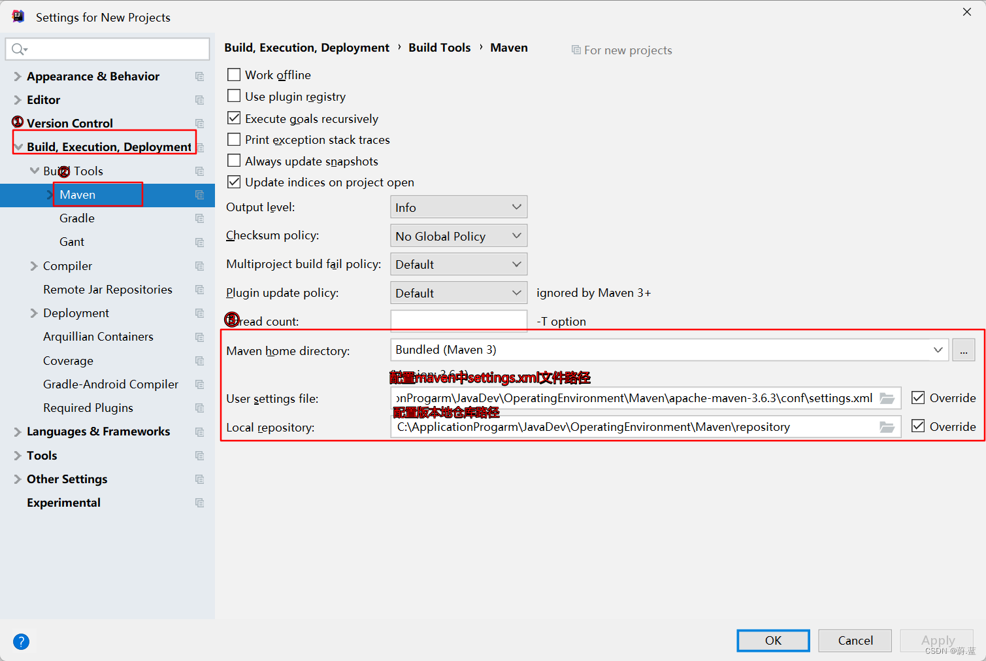
Task: Expand the Other Settings tree node
Action: 18,479
